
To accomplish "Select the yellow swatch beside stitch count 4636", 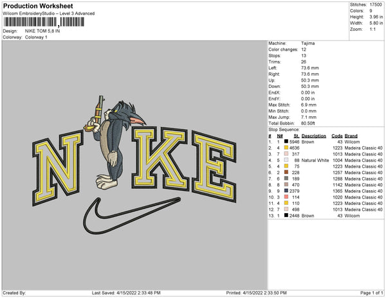I will click(286, 148).
